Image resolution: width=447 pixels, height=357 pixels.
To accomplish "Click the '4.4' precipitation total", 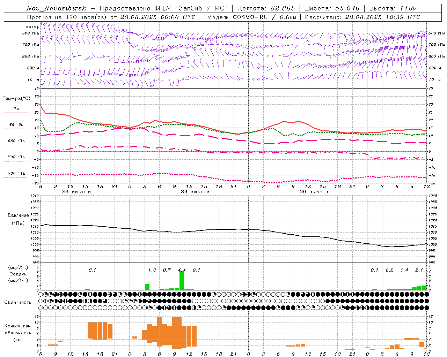I will coord(182,270).
